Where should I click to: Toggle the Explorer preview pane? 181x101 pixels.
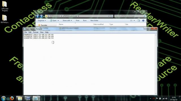pyautogui.click(x=139, y=20)
